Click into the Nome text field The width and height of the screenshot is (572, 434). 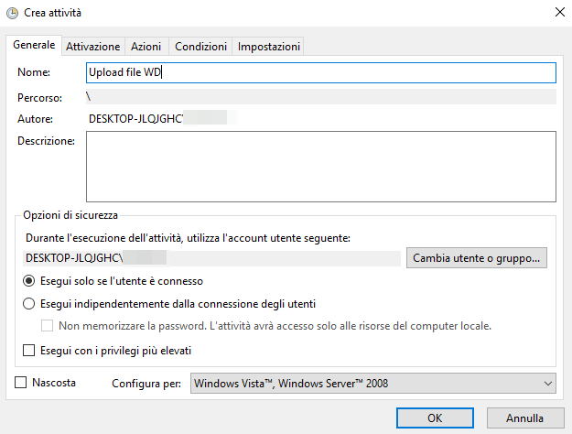(x=320, y=72)
